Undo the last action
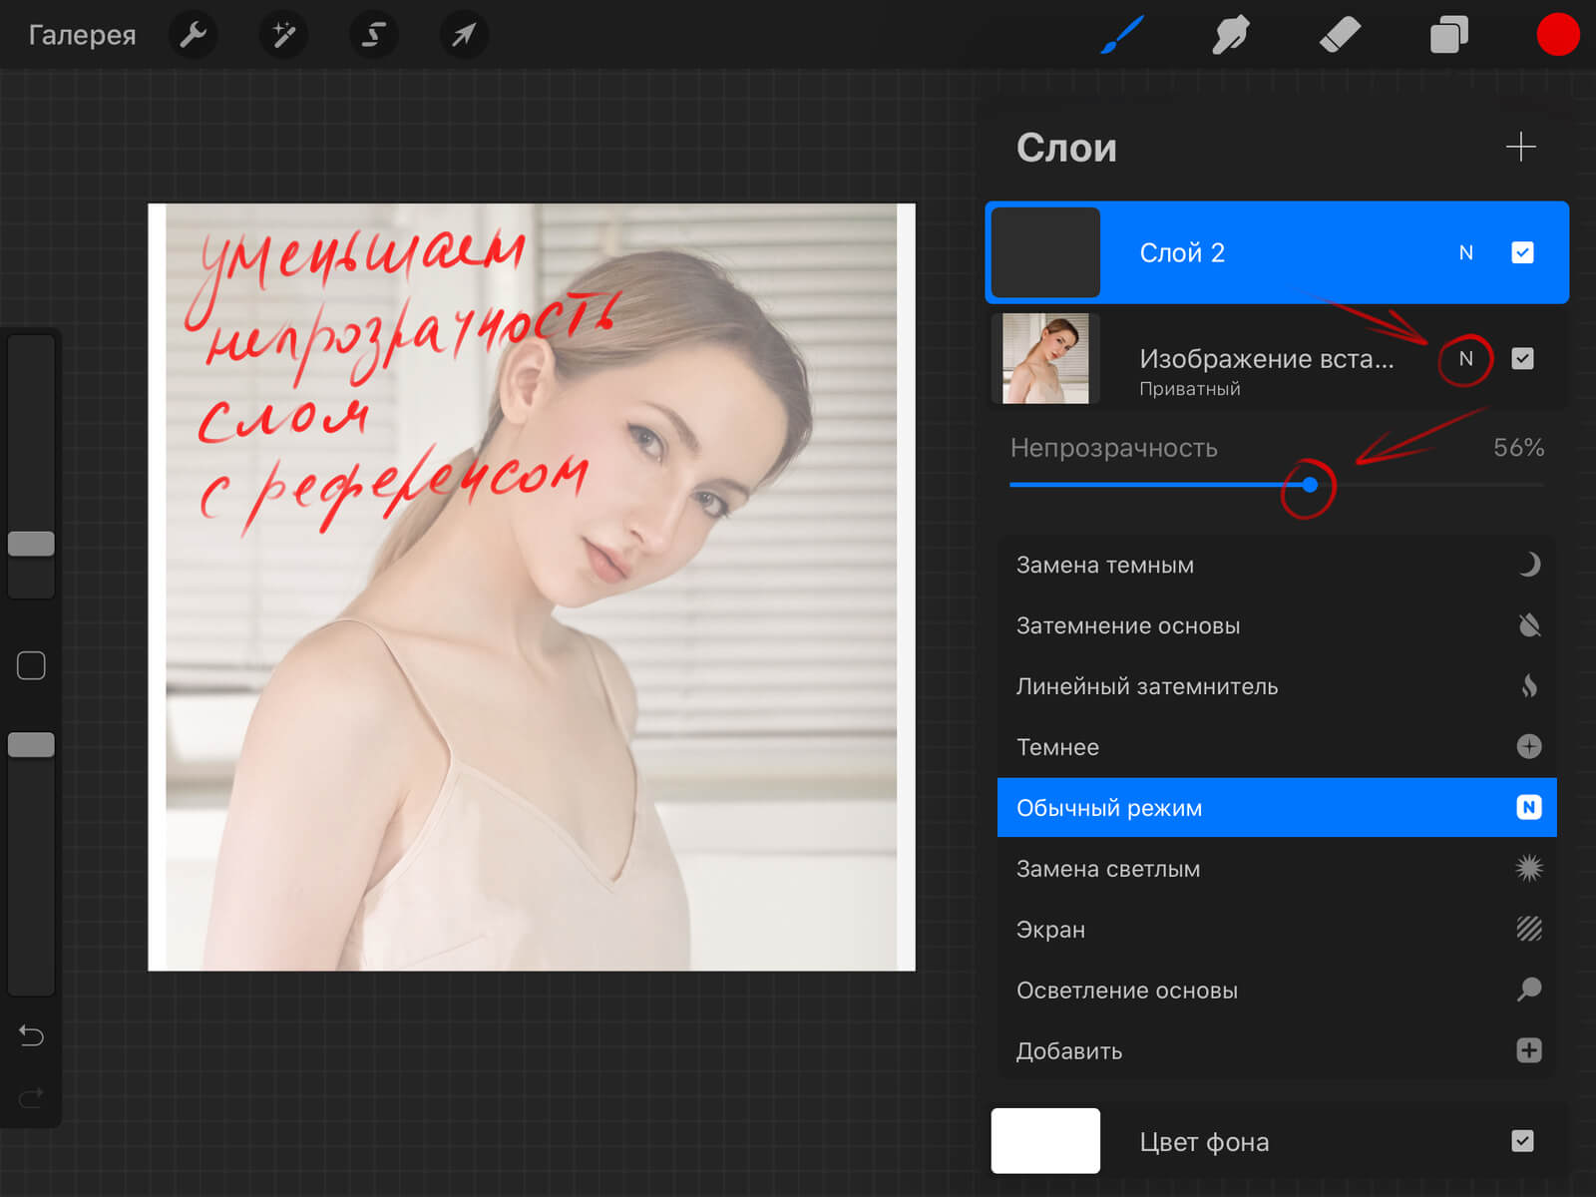Image resolution: width=1596 pixels, height=1197 pixels. click(31, 1036)
